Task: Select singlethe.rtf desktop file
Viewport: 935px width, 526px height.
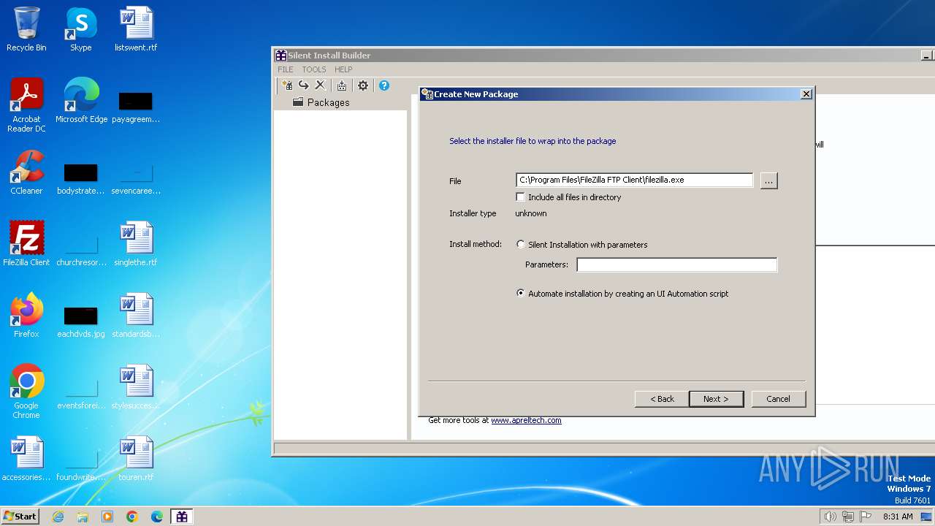Action: tap(136, 244)
